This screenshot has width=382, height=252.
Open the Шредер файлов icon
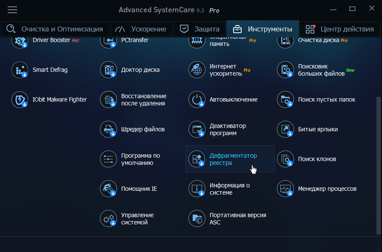[x=108, y=129]
